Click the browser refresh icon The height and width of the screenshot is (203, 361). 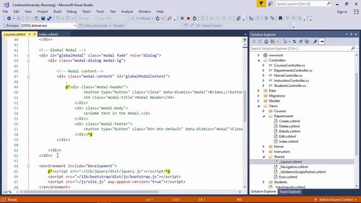[x=157, y=19]
